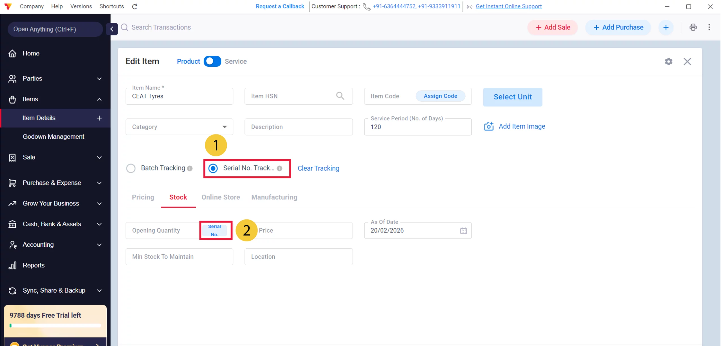Open the As Of Date calendar icon
The height and width of the screenshot is (346, 721).
[463, 231]
